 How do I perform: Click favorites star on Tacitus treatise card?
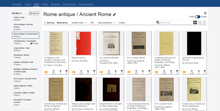point(60,71)
